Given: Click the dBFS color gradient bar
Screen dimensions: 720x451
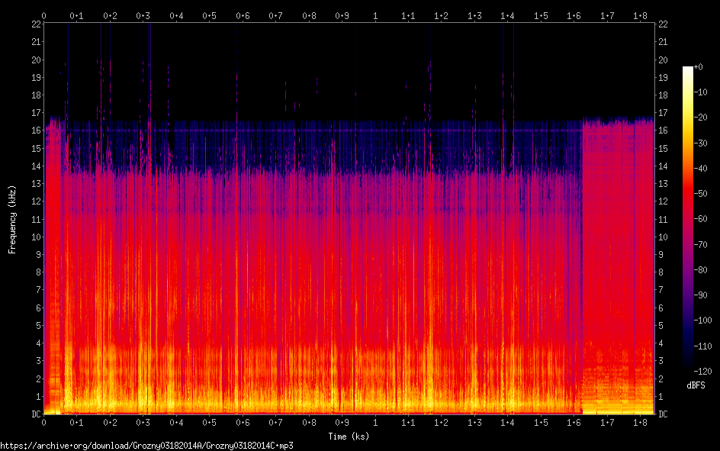Looking at the screenshot, I should pyautogui.click(x=687, y=218).
